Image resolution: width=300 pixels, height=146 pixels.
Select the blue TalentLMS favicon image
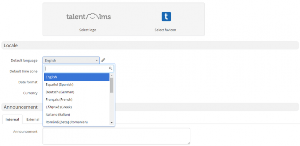click(166, 17)
